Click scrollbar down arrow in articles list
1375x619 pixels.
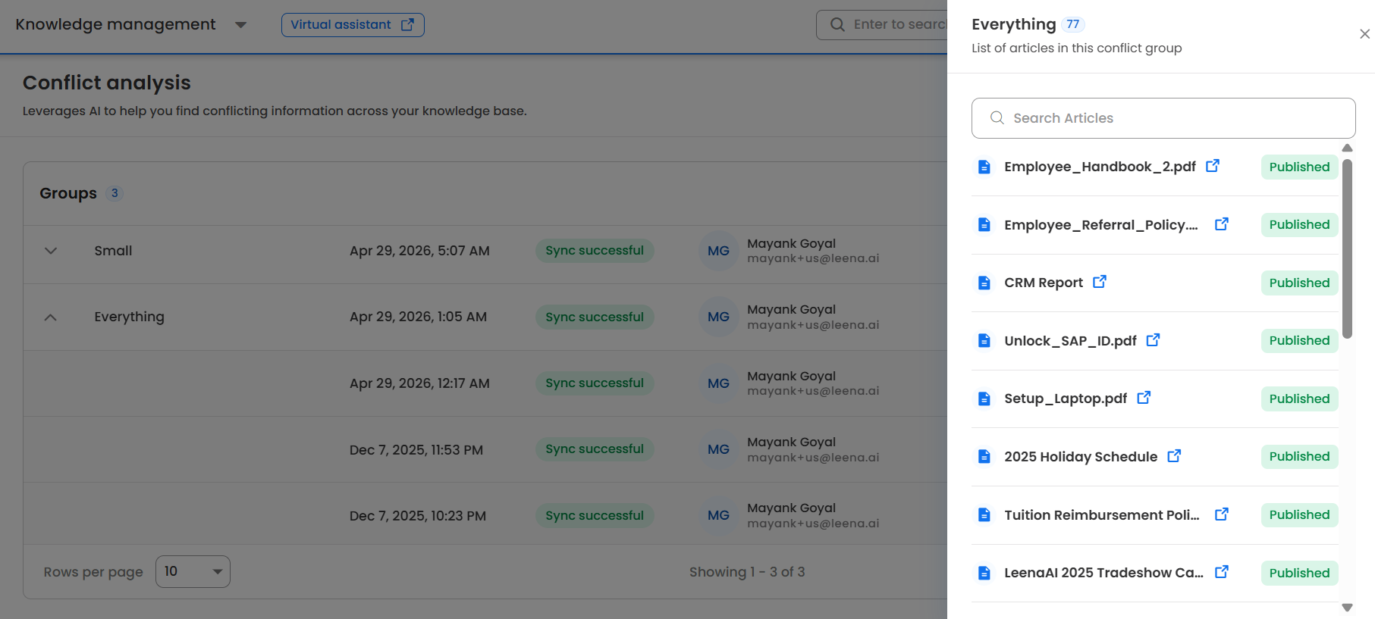(x=1347, y=608)
